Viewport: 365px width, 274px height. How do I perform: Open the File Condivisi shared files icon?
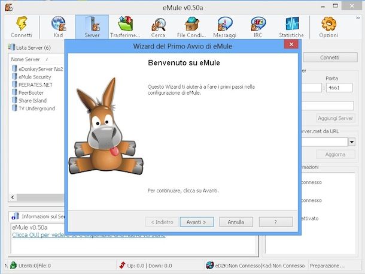191,23
